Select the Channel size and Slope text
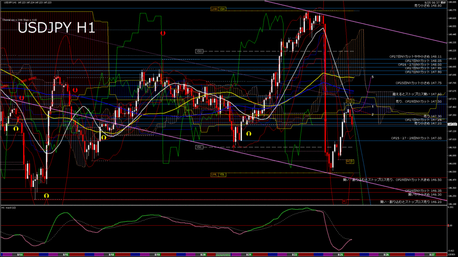Image resolution: width=458 pixels, height=257 pixels. 19,20
